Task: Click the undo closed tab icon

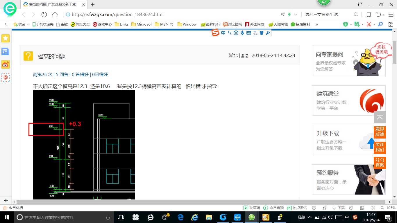Action: pos(378,15)
